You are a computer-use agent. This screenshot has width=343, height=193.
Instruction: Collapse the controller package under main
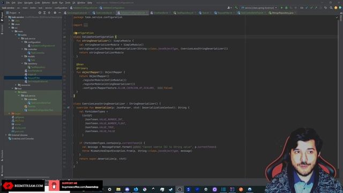(x=23, y=49)
